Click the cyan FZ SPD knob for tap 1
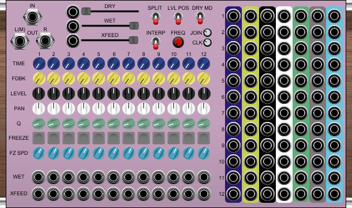 [39, 153]
